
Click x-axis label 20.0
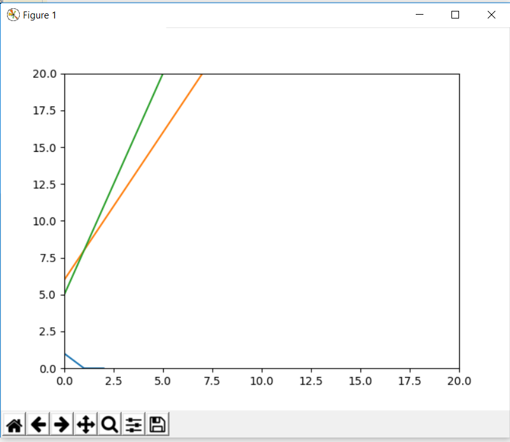click(x=459, y=381)
